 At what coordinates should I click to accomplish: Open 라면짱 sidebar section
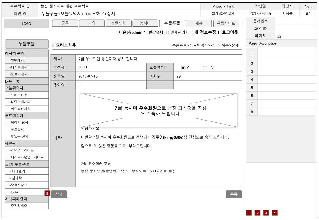(27, 143)
